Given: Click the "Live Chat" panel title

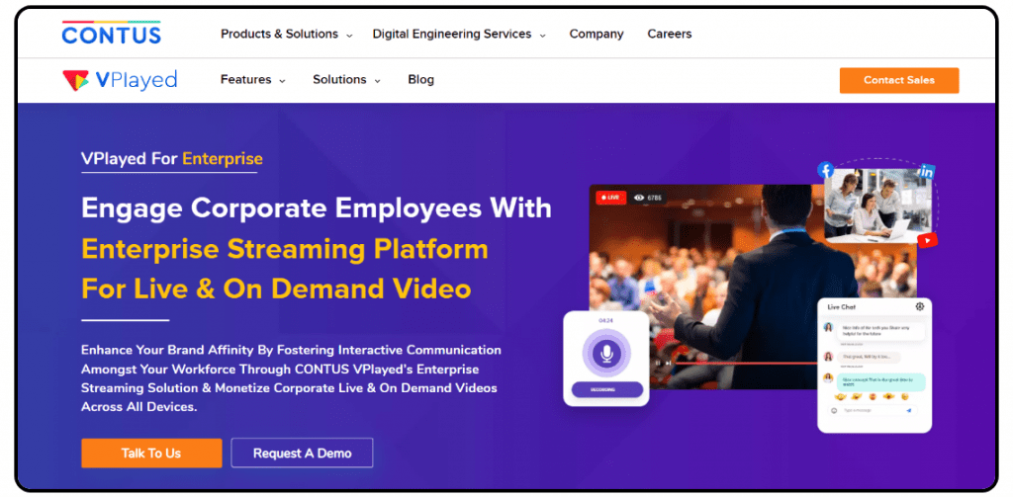Looking at the screenshot, I should tap(842, 307).
